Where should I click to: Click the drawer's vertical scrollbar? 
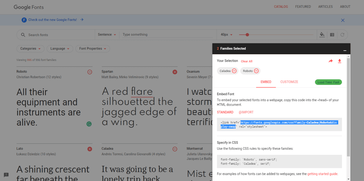pos(349,107)
